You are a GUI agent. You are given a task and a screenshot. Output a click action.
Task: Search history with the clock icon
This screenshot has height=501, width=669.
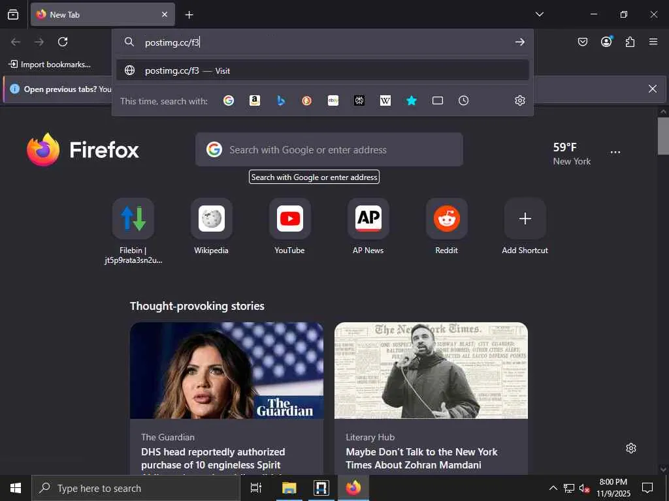click(x=464, y=100)
